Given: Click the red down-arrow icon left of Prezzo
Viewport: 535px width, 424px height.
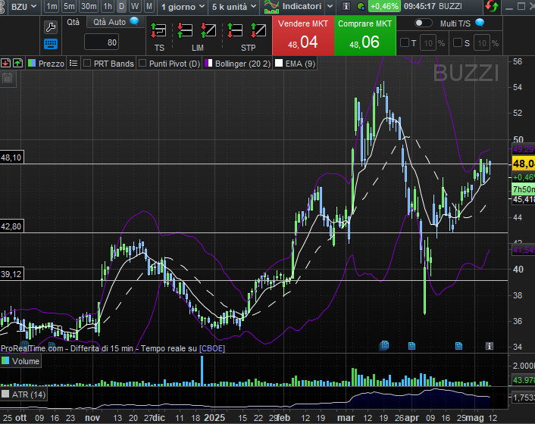Looking at the screenshot, I should pos(6,64).
